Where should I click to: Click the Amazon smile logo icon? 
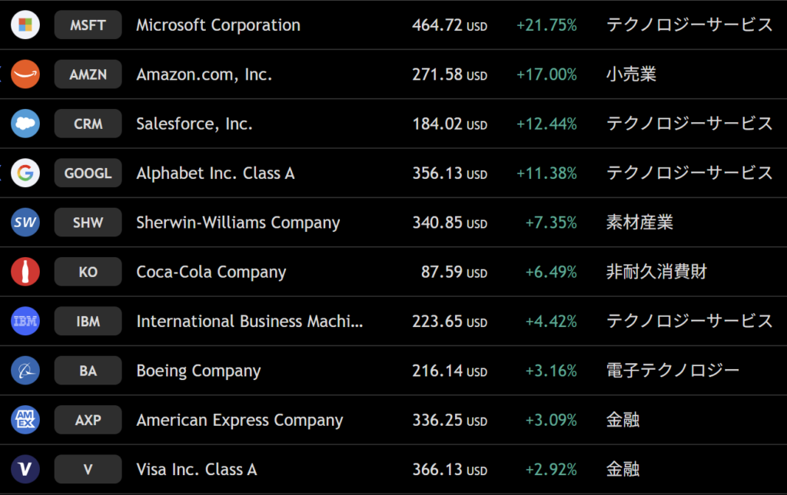coord(25,74)
